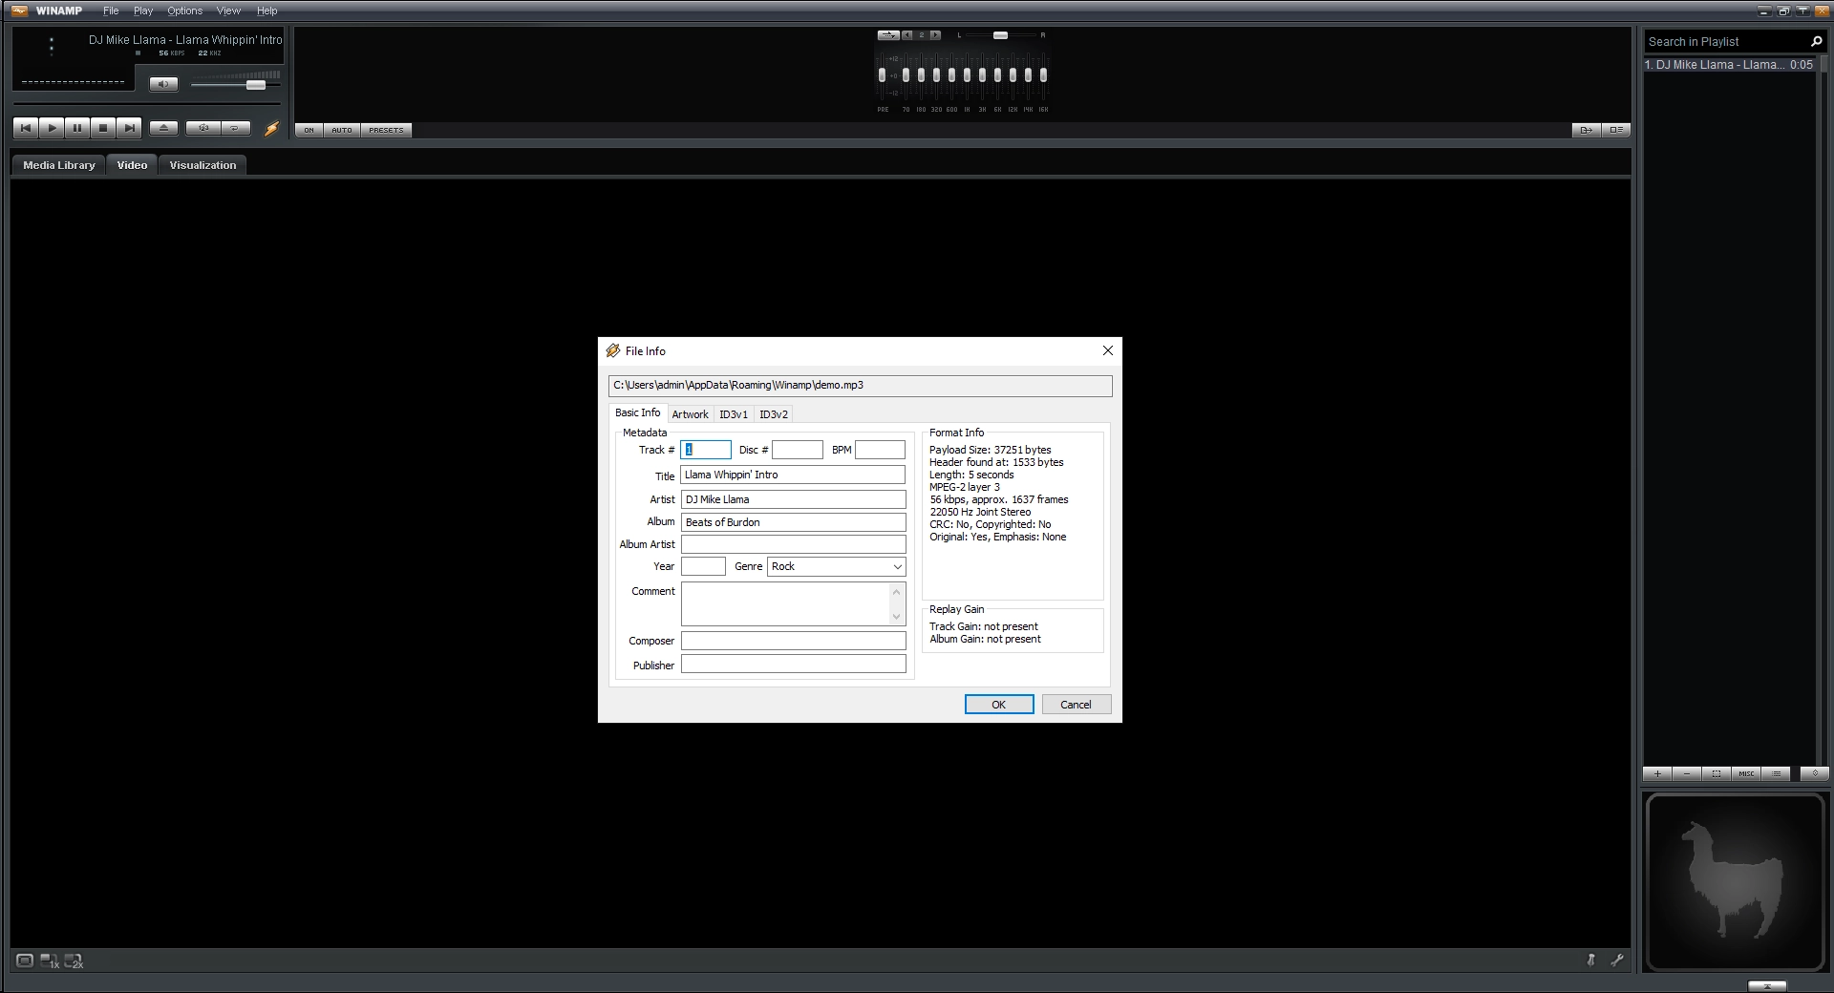Click the mute speaker icon on the player
This screenshot has height=993, width=1834.
coord(162,84)
